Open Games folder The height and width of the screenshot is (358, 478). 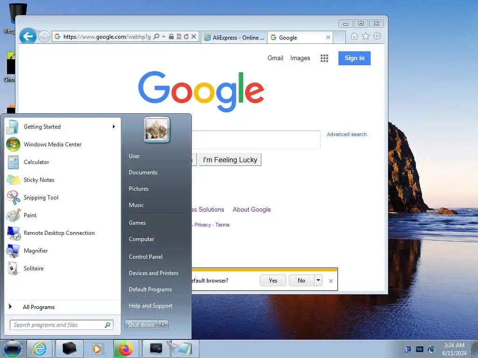coord(137,222)
